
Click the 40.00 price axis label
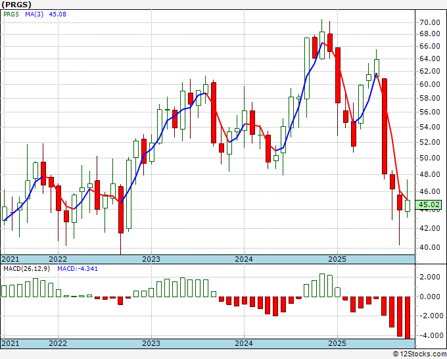click(430, 247)
